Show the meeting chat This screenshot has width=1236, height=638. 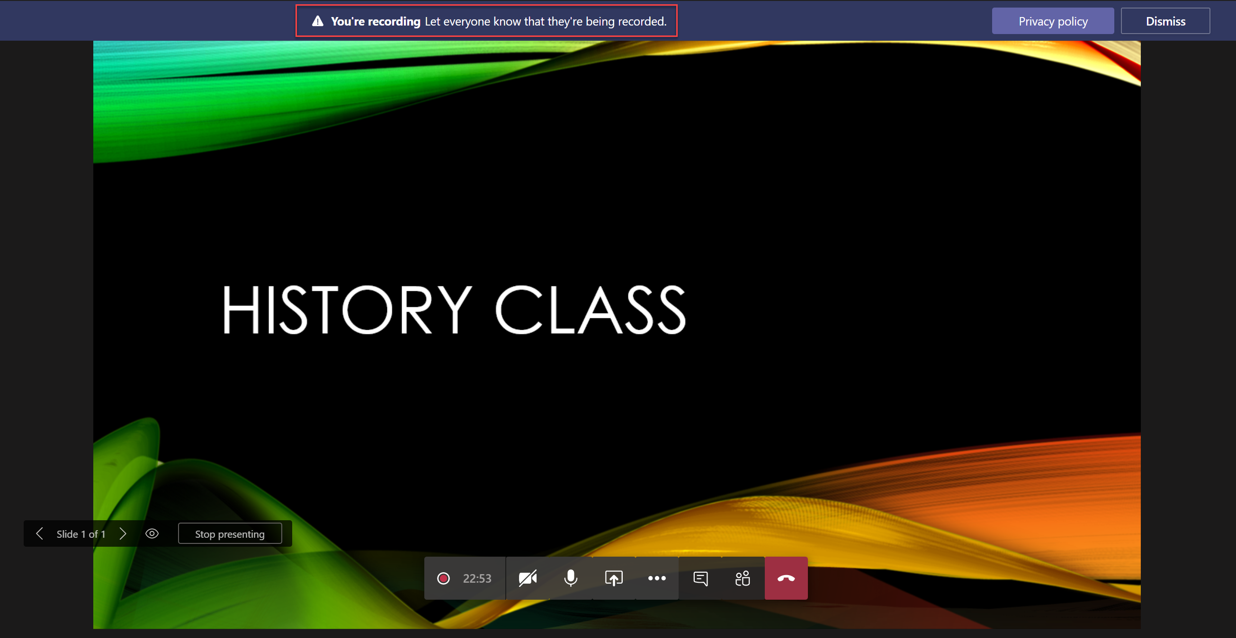coord(700,578)
